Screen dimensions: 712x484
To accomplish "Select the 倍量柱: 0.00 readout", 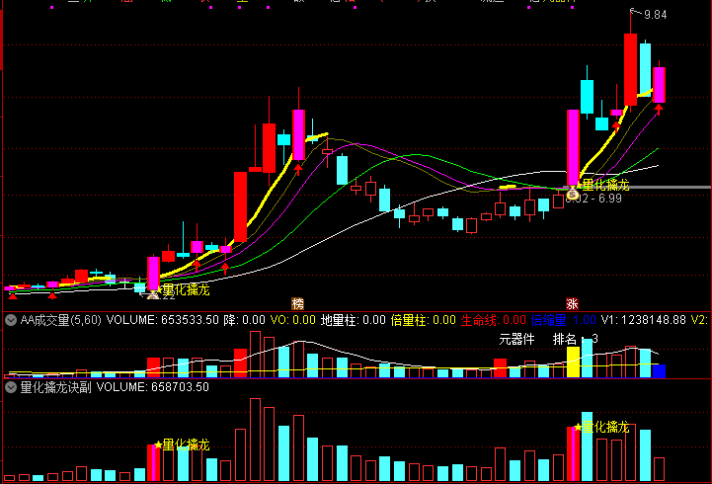I will pos(424,320).
